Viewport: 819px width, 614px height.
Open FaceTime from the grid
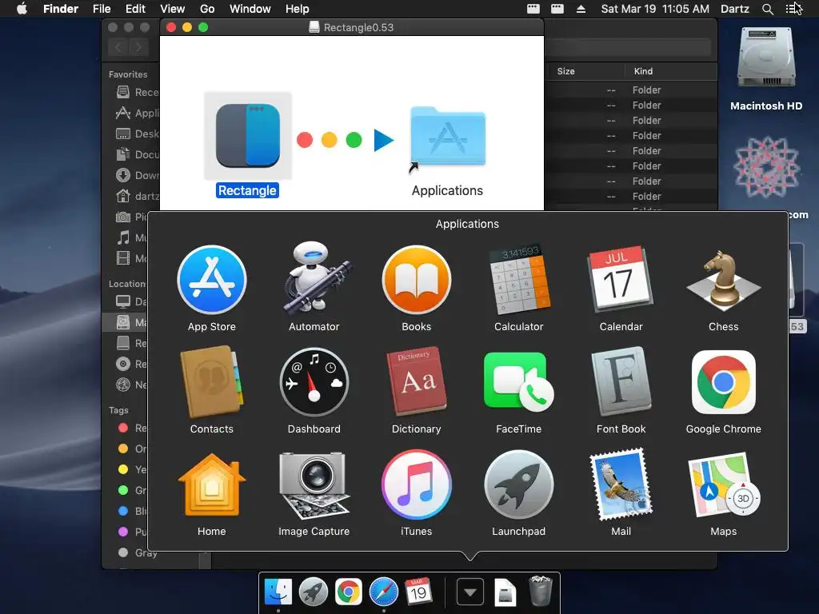pyautogui.click(x=518, y=381)
